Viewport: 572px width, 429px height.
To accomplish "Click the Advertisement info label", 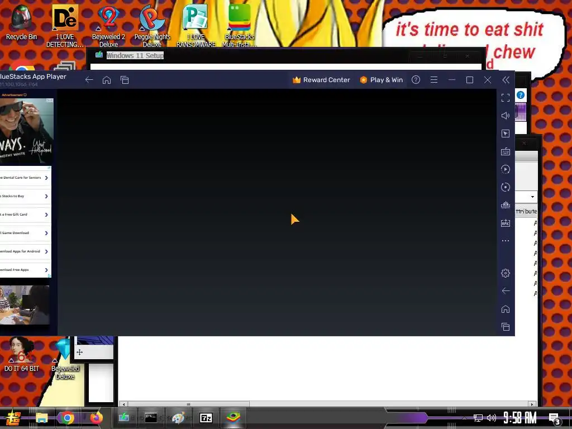I will click(x=13, y=95).
